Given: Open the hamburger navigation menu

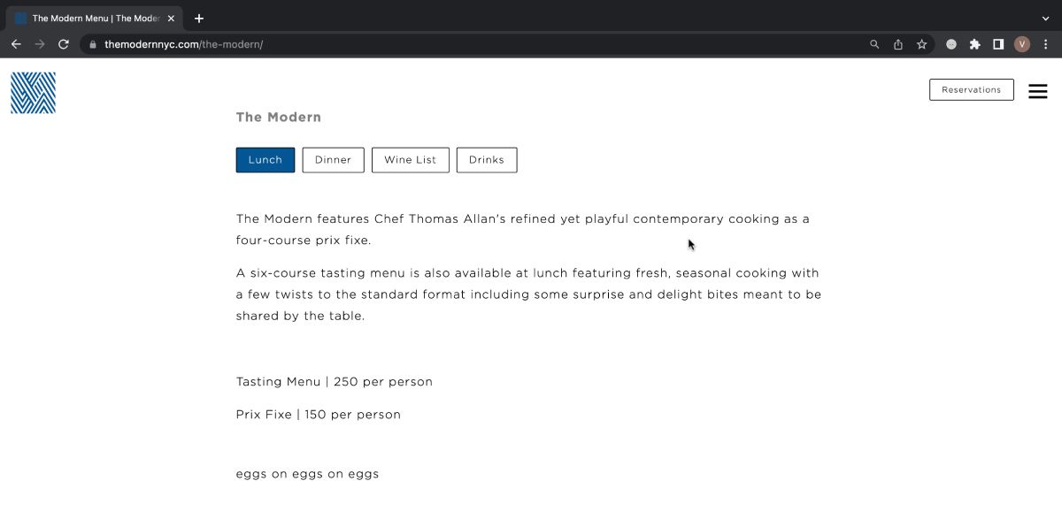Looking at the screenshot, I should pos(1037,90).
